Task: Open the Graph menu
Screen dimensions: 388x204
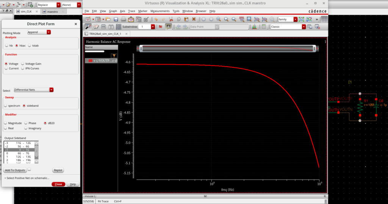Action: [113, 11]
